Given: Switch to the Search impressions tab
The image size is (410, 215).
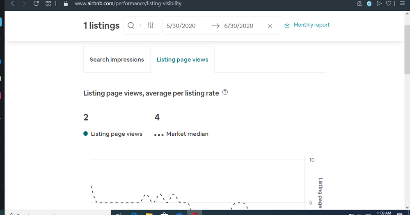Looking at the screenshot, I should 117,60.
